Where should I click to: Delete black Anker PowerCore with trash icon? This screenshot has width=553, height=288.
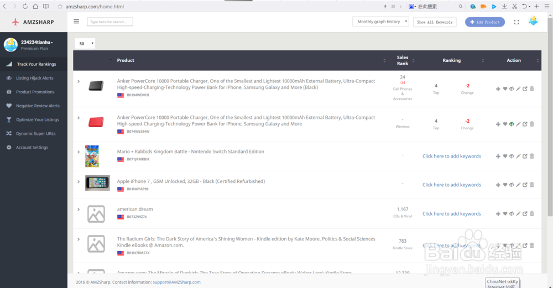[532, 89]
